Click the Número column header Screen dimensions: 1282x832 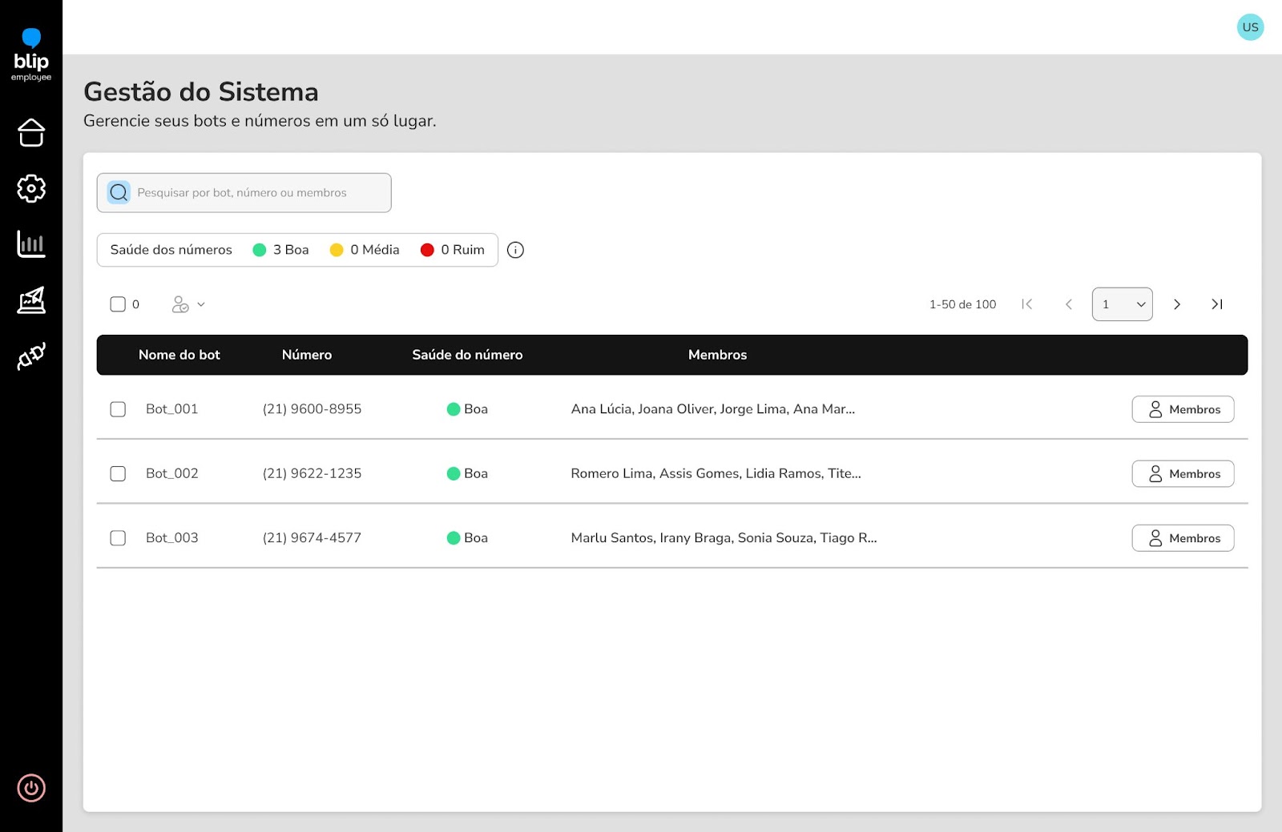point(307,355)
